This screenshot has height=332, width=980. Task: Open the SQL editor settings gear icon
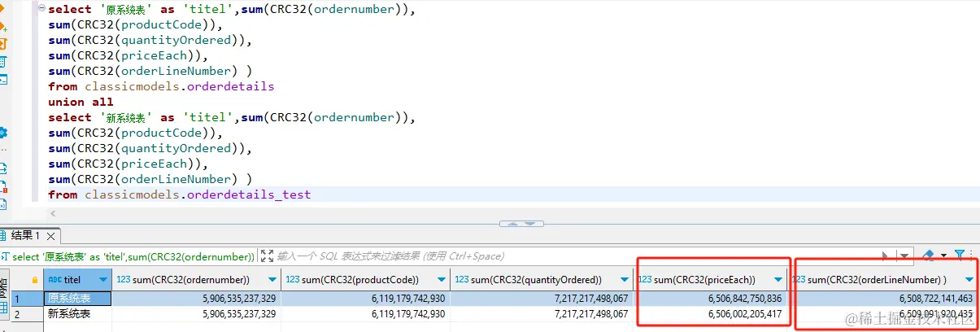pyautogui.click(x=3, y=133)
